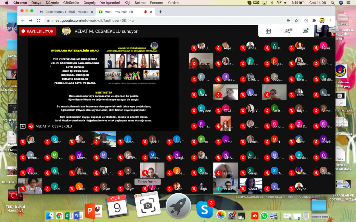Go forward in browser history
This screenshot has height=222, width=356.
click(x=31, y=21)
